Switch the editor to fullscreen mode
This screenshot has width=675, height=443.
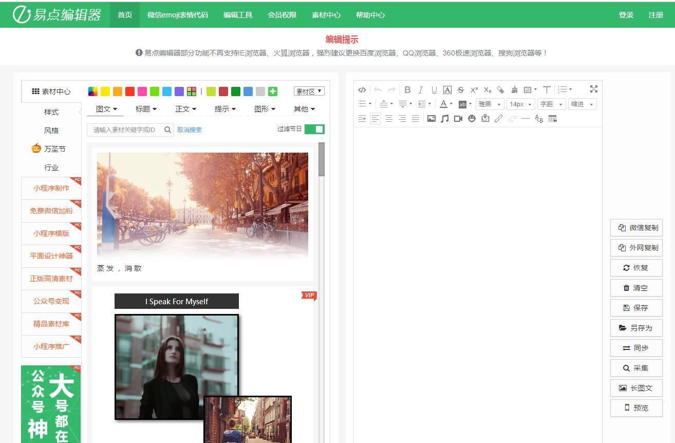[594, 89]
